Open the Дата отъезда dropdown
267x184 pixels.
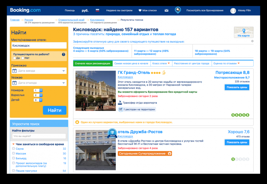(x=39, y=83)
